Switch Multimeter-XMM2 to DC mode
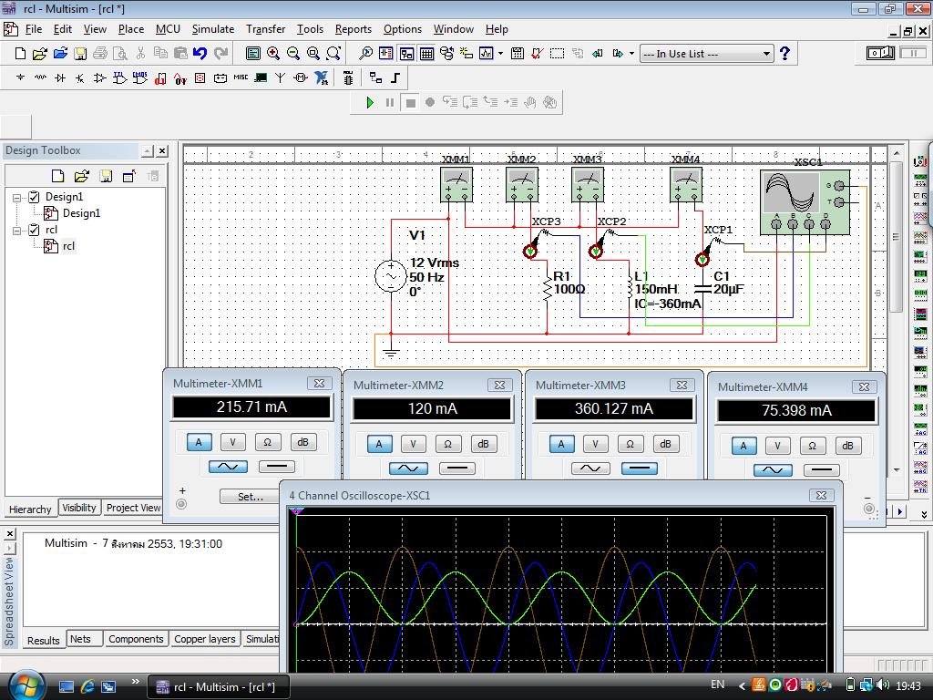Image resolution: width=933 pixels, height=700 pixels. coord(456,468)
